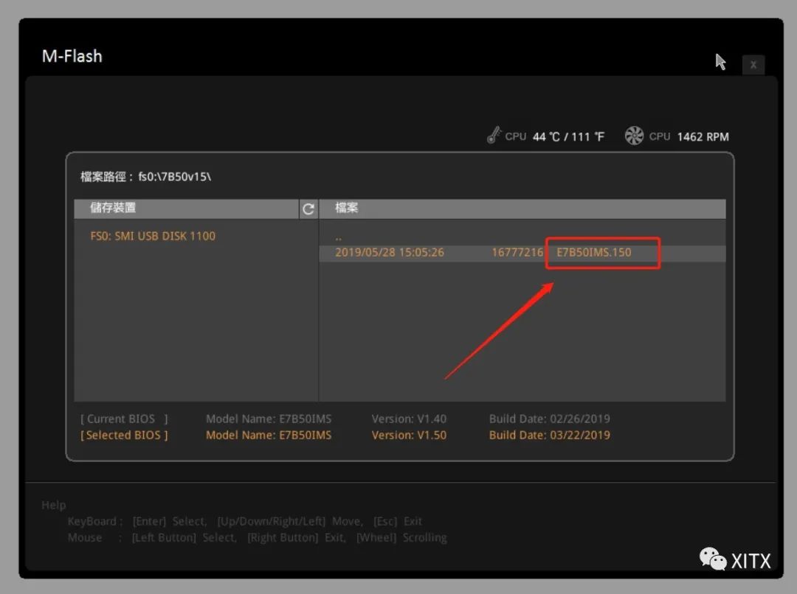The width and height of the screenshot is (797, 594).
Task: Click the file date 2019/05/28 15:05:26
Action: [x=390, y=252]
